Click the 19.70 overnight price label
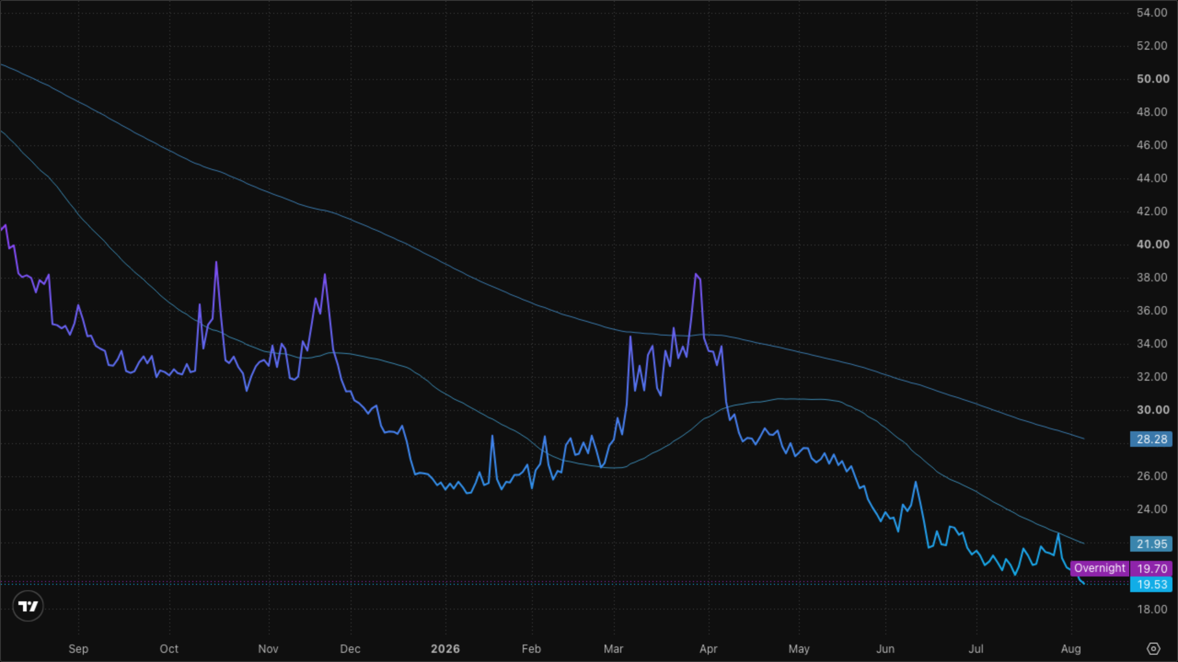Image resolution: width=1178 pixels, height=662 pixels. (1151, 569)
